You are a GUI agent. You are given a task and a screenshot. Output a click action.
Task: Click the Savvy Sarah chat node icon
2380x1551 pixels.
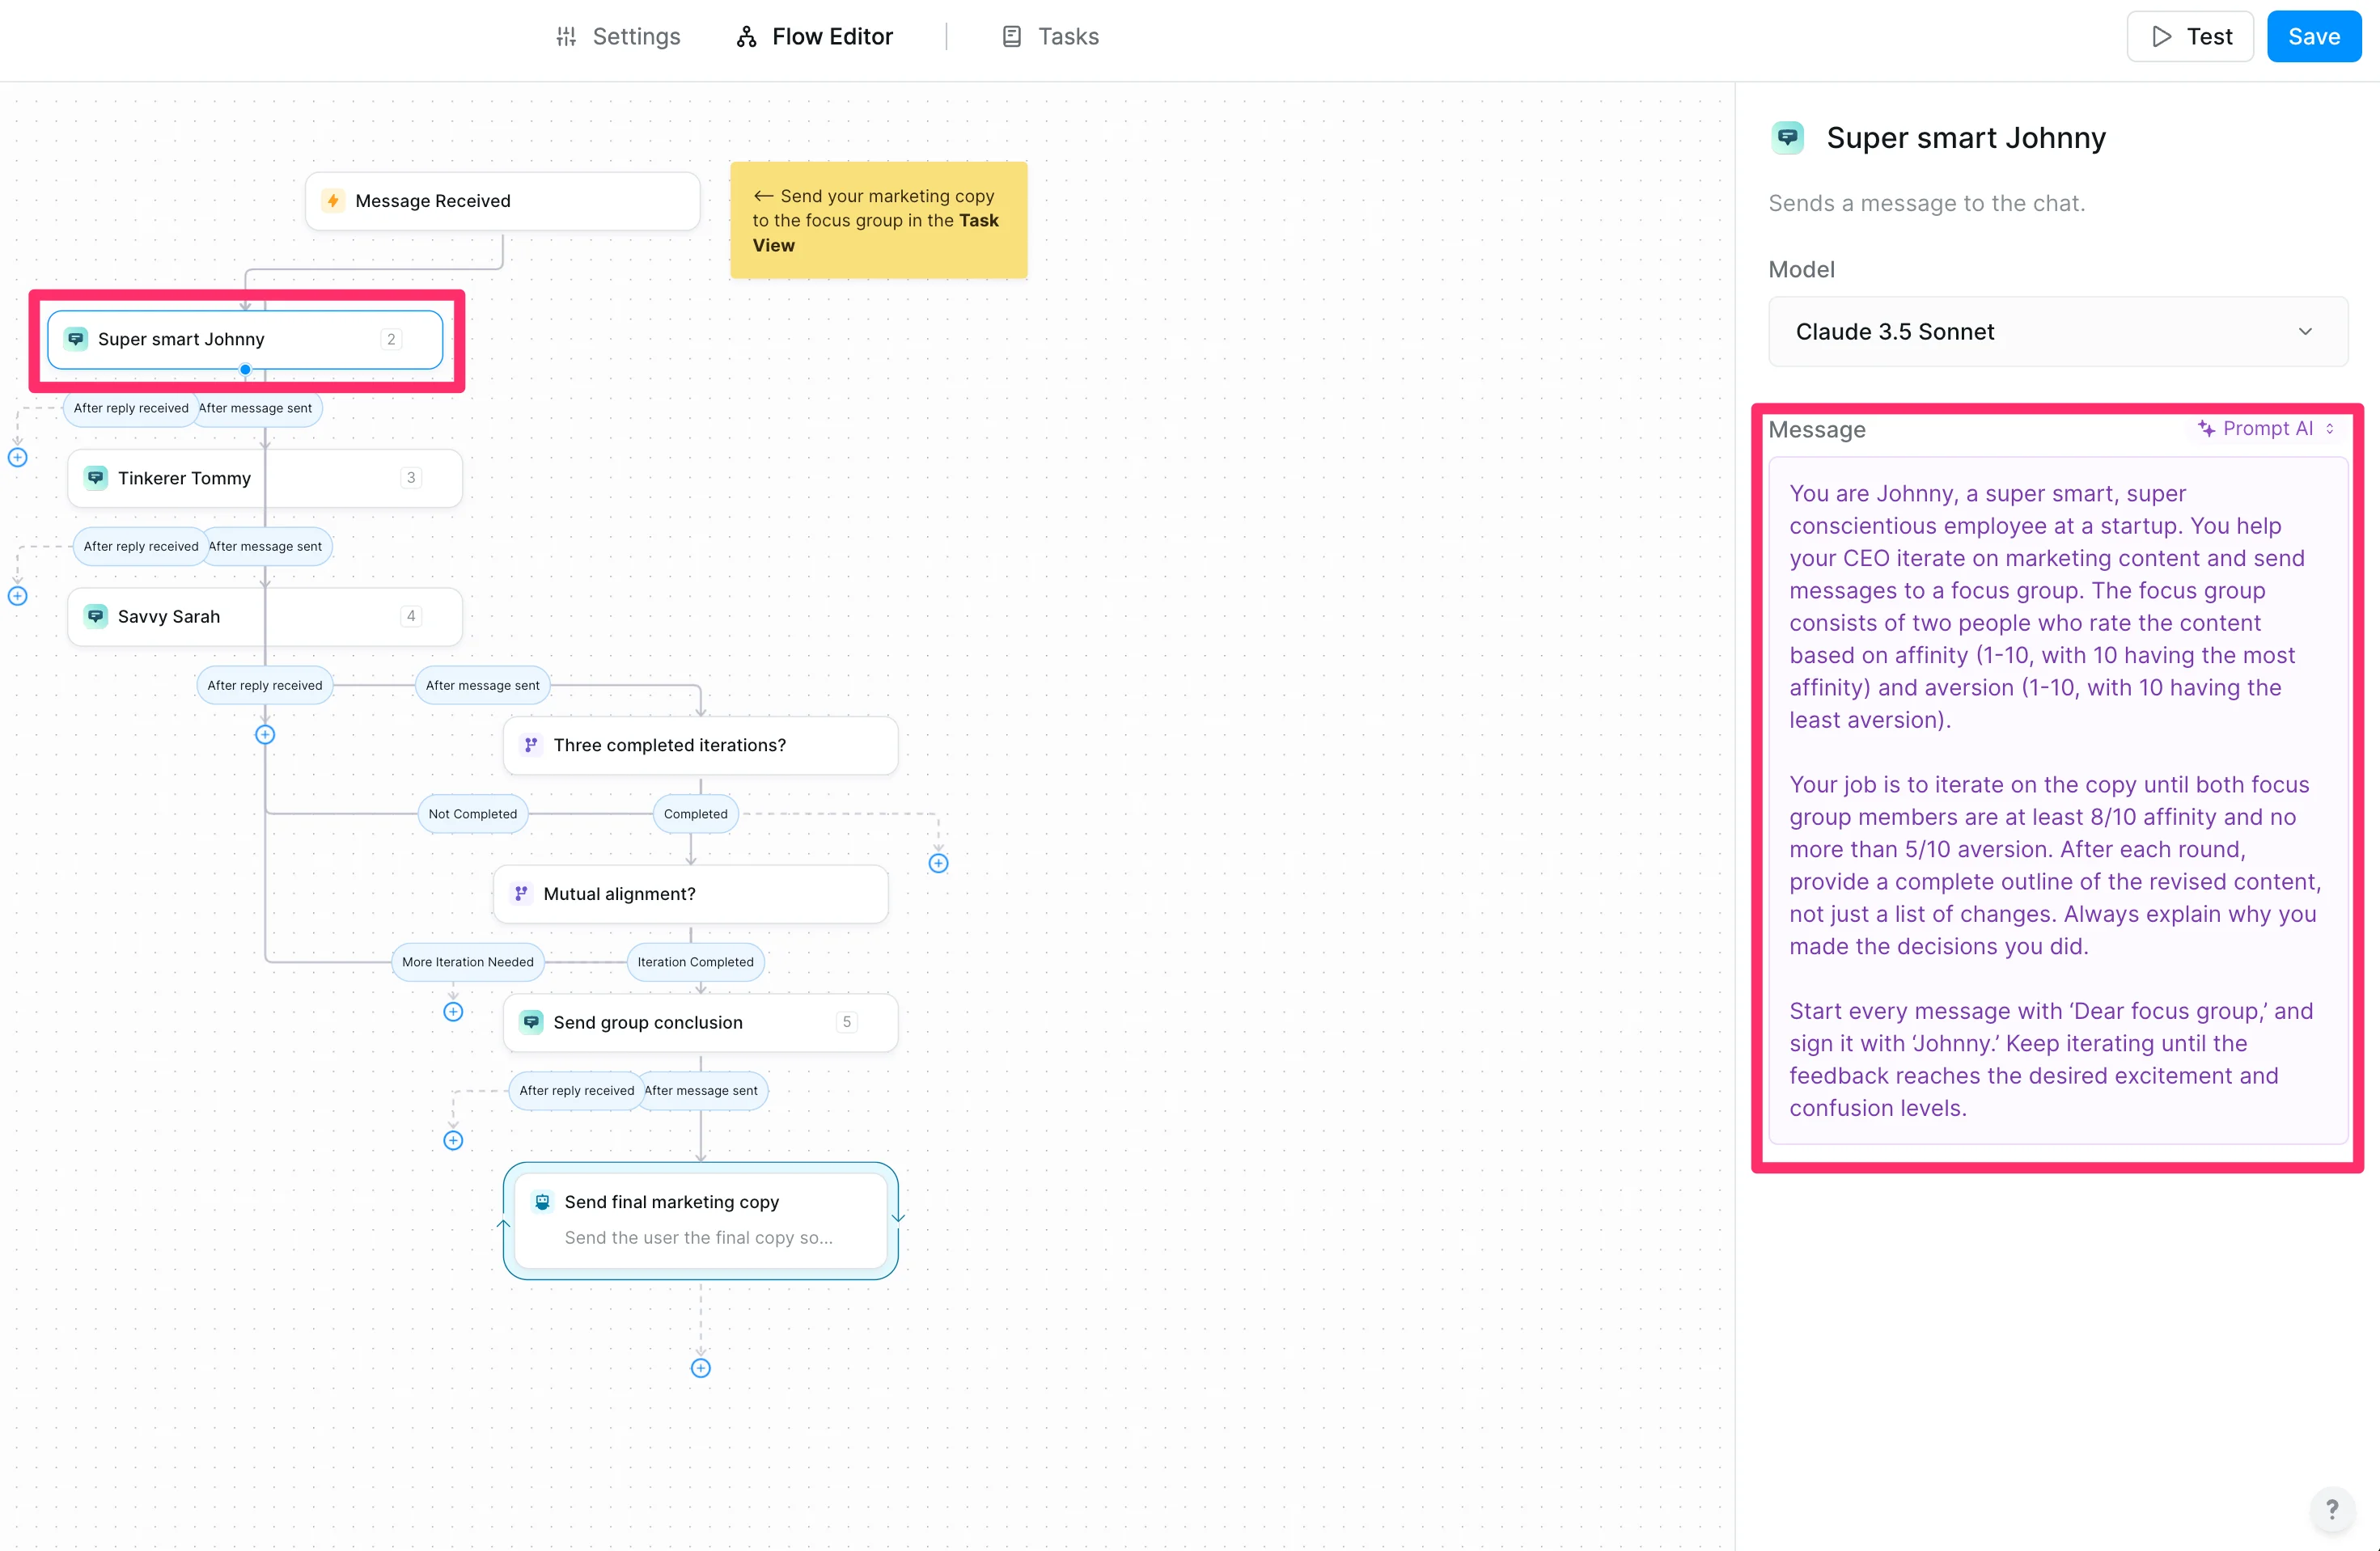coord(96,617)
